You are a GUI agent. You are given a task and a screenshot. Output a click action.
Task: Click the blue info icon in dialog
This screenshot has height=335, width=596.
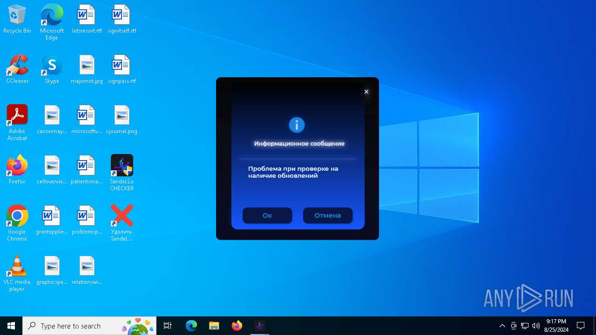tap(297, 125)
